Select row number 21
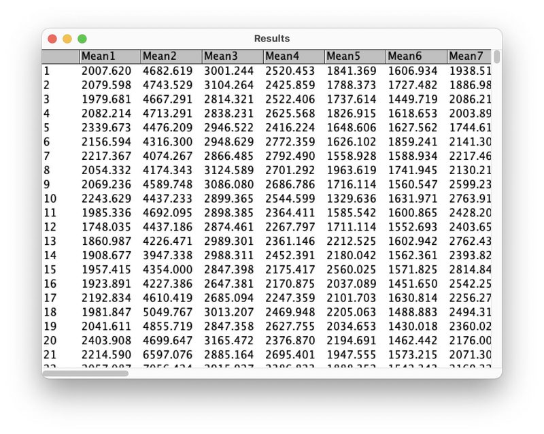Screen dimensions: 544x434 [x=50, y=355]
